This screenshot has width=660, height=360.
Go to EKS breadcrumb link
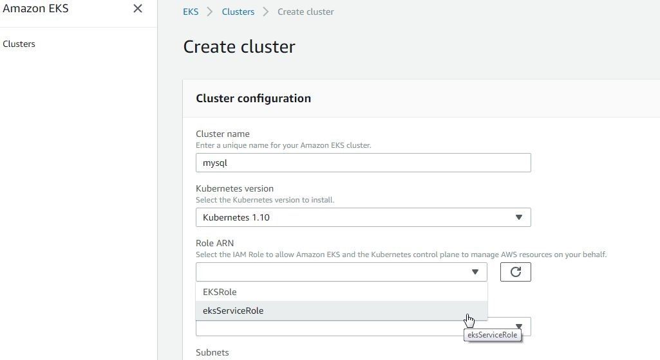pos(191,12)
